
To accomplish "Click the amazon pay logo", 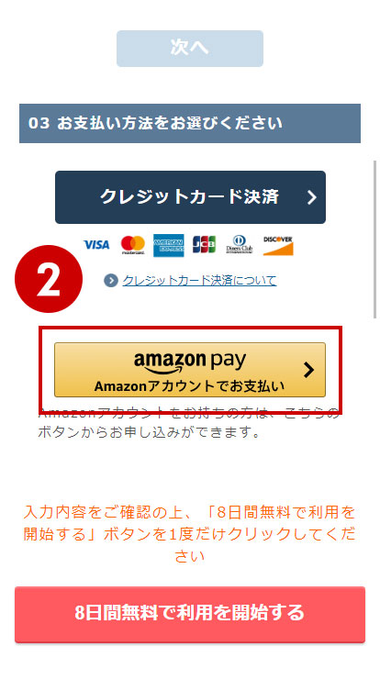I will click(x=190, y=362).
